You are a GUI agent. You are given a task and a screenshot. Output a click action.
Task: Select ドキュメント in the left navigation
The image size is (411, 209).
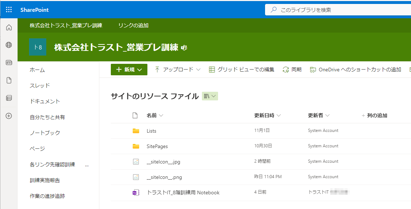[x=45, y=101]
